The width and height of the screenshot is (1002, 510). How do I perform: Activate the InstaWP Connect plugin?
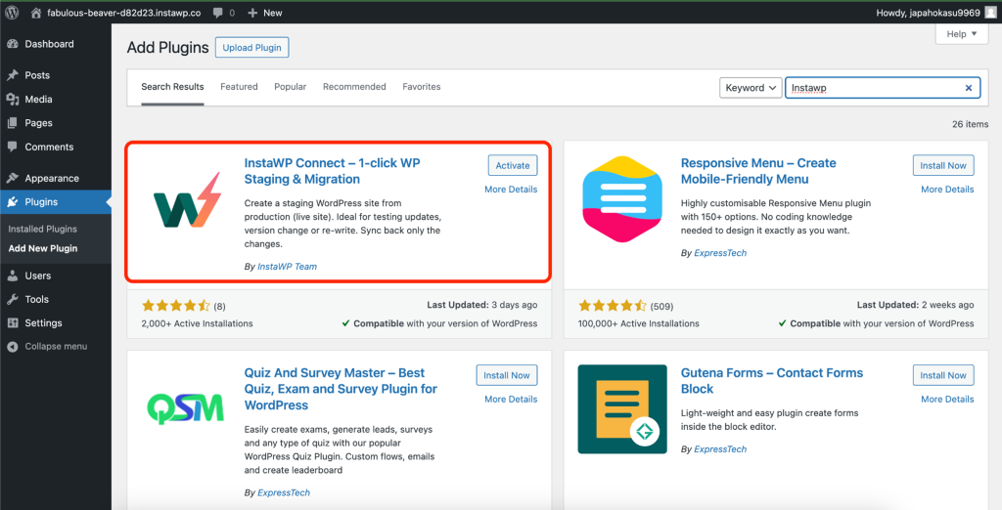pos(513,165)
